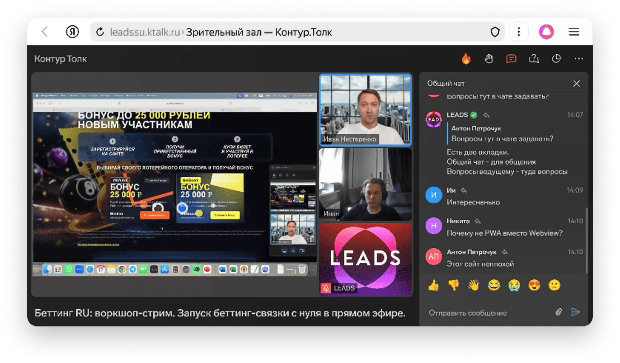Raise your hand using the hand icon
The width and height of the screenshot is (620, 363).
click(488, 59)
